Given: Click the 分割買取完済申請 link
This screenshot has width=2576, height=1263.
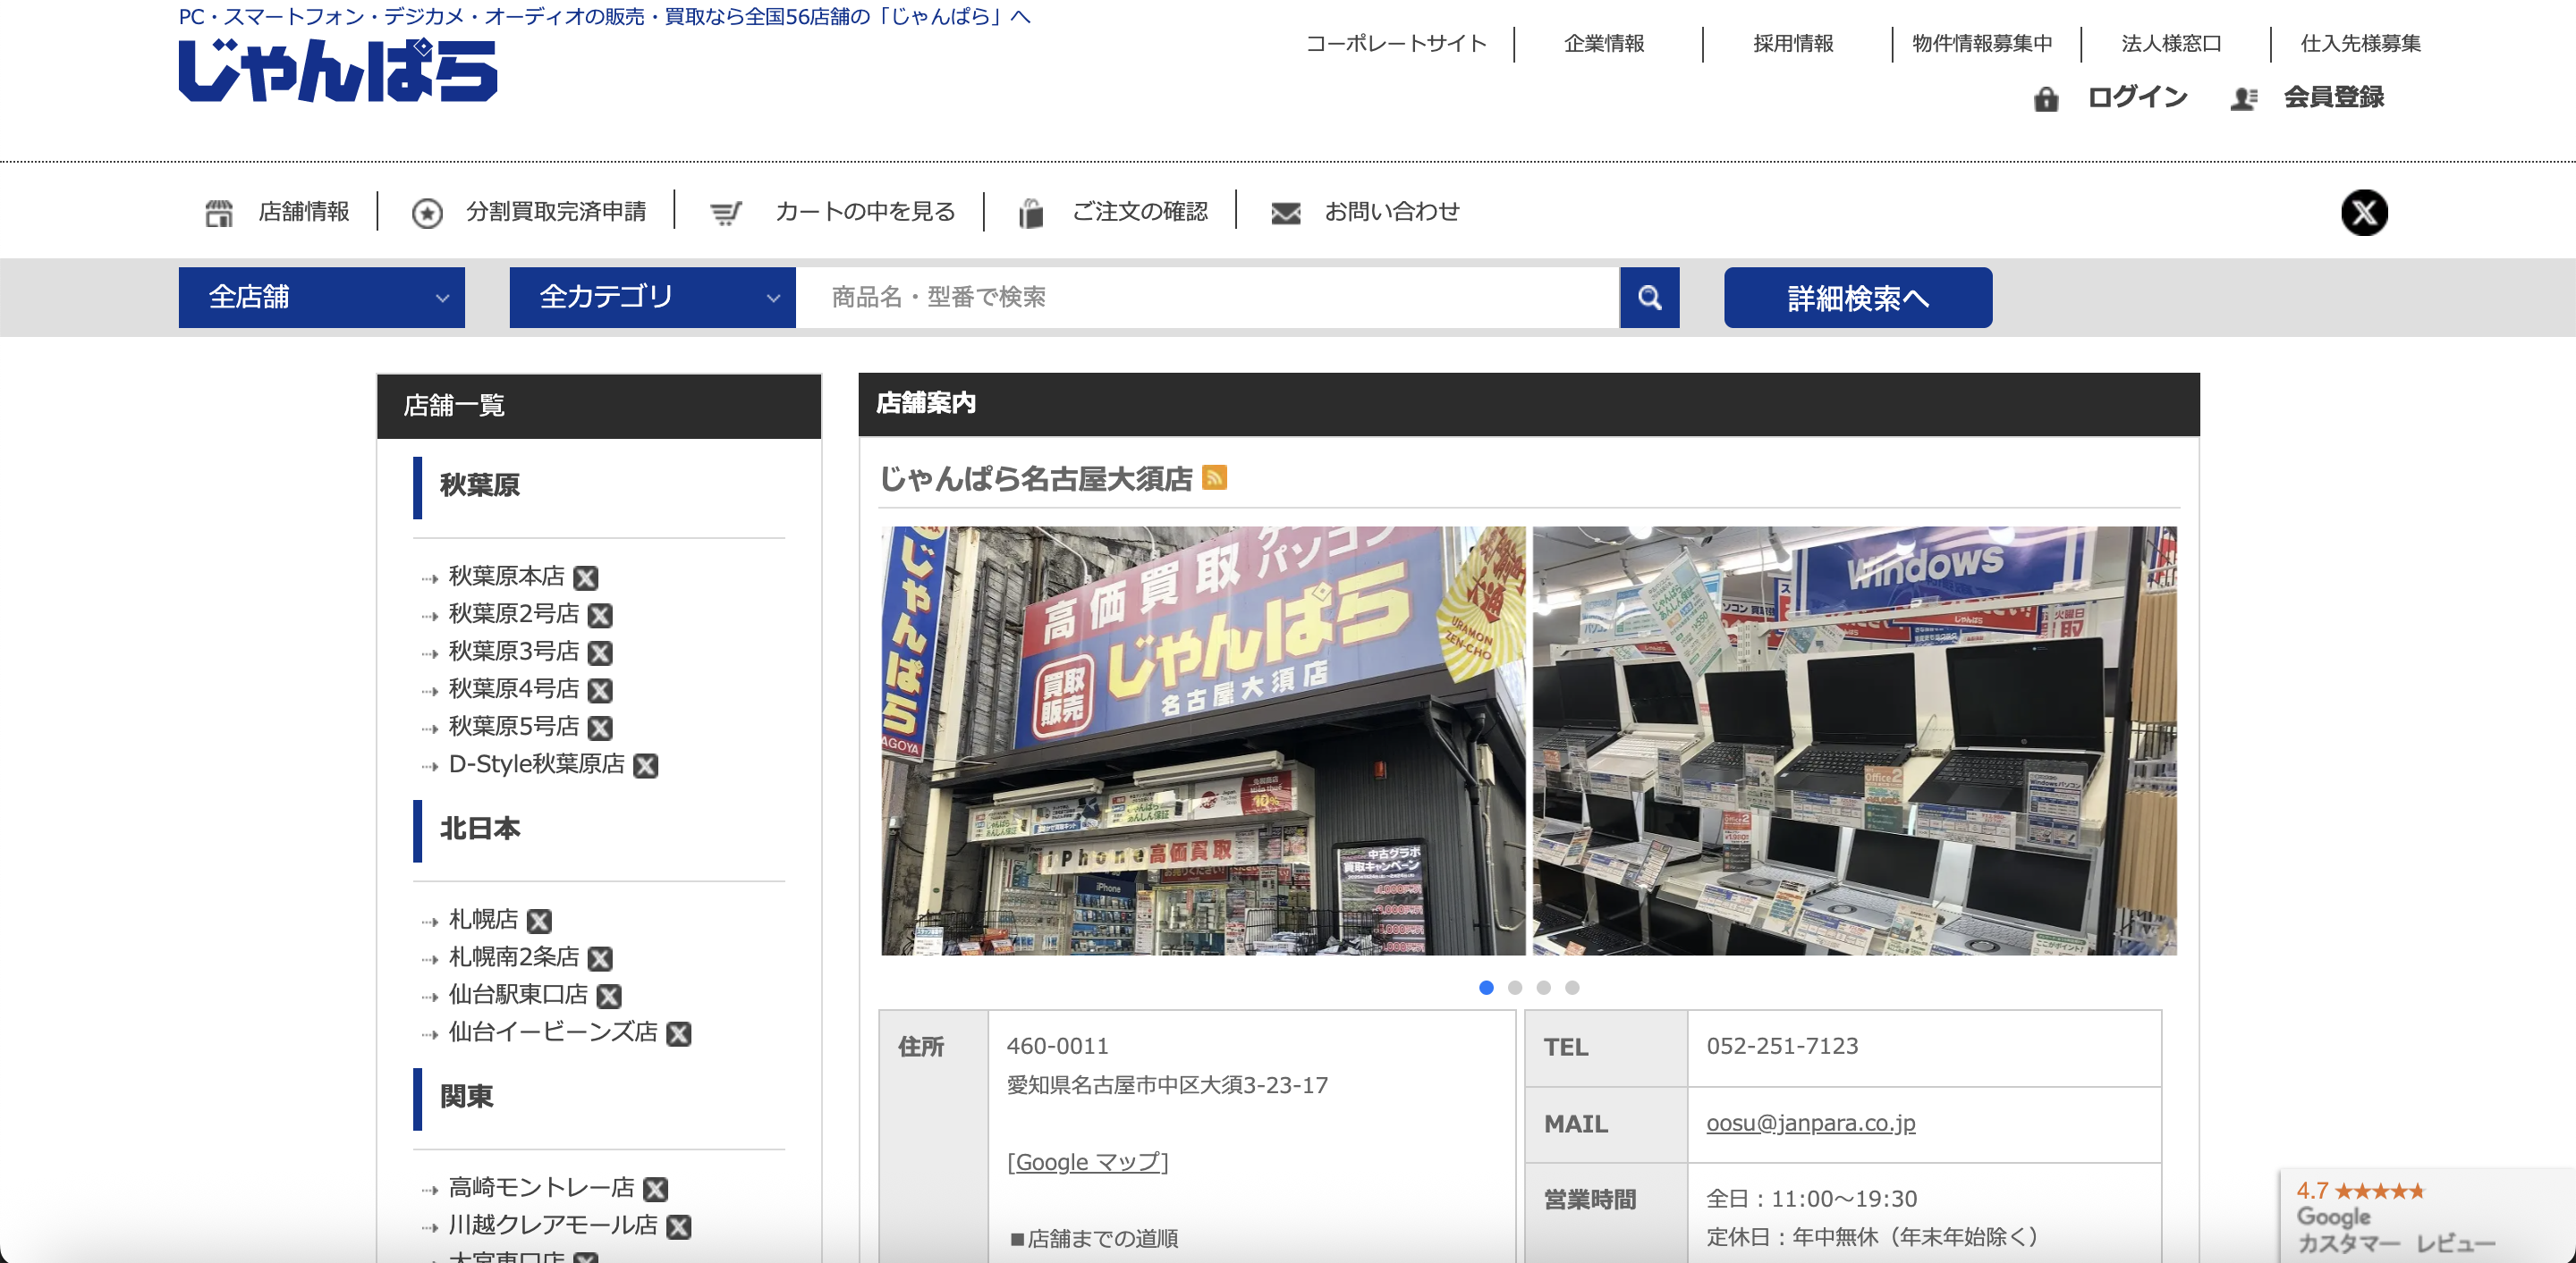Looking at the screenshot, I should click(556, 211).
